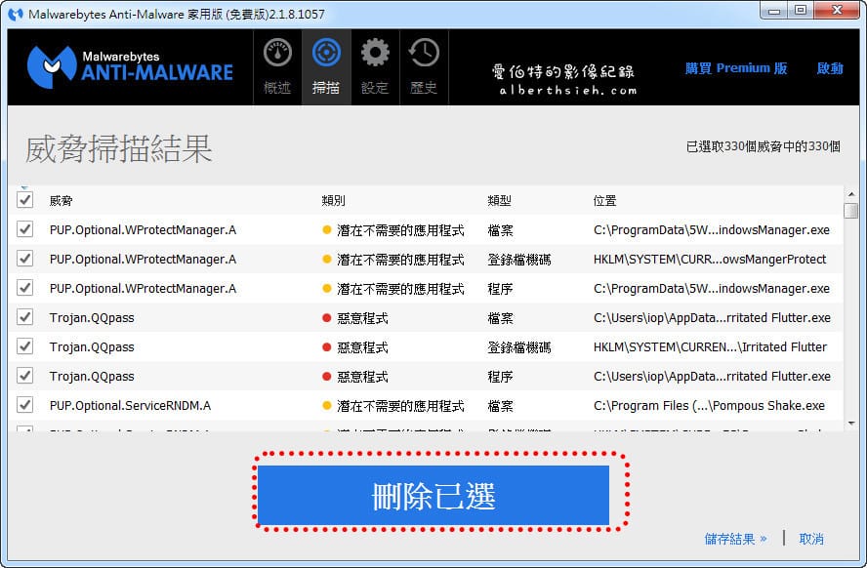Click the scrollbar up arrow
The width and height of the screenshot is (867, 568).
click(851, 194)
